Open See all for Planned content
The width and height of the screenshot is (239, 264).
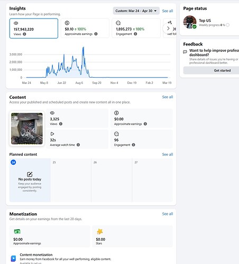[168, 154]
